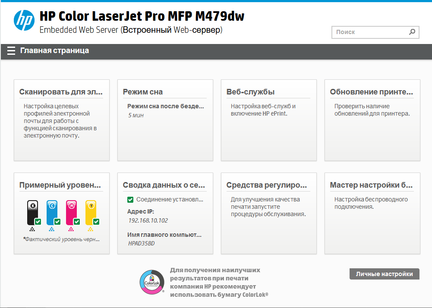Click the Для улучшения качества печати description
This screenshot has width=432, height=308.
[x=268, y=207]
